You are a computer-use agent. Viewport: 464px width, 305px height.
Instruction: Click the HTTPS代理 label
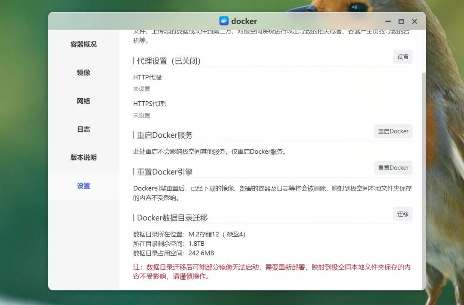pos(150,104)
